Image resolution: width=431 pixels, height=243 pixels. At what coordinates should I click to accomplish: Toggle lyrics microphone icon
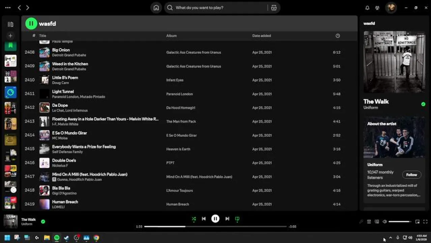361,222
